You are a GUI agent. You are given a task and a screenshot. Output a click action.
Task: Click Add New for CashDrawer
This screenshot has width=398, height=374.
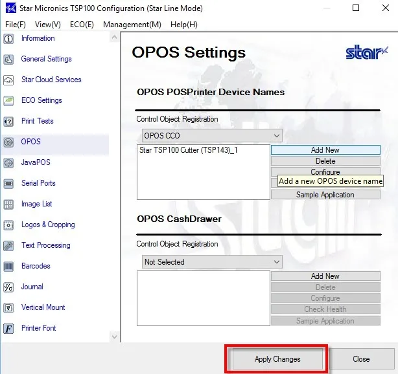coord(325,276)
